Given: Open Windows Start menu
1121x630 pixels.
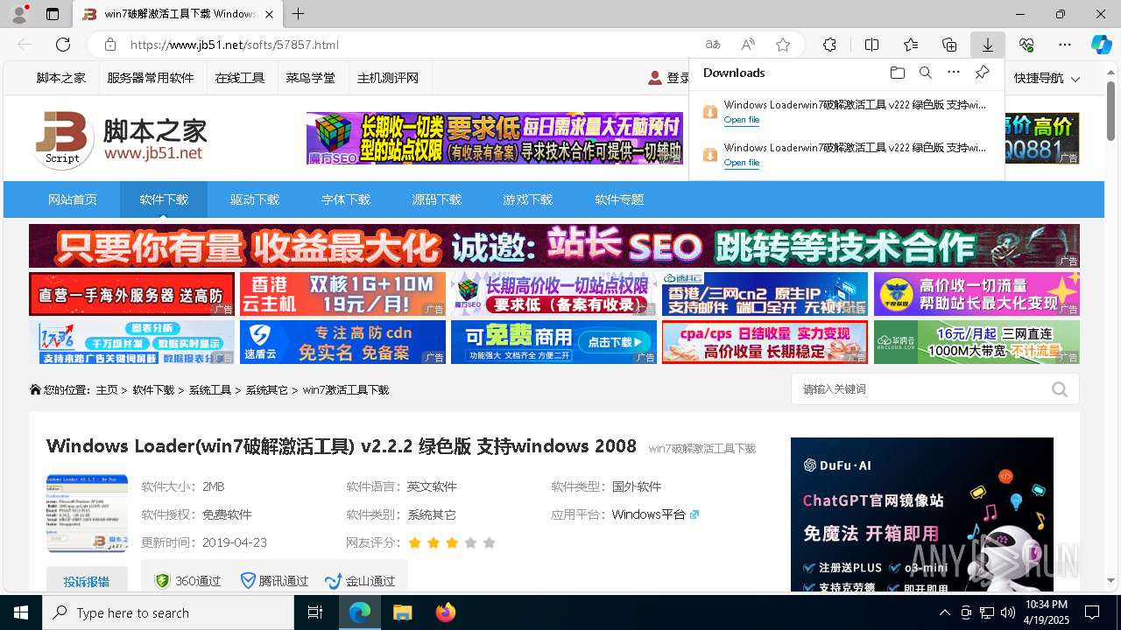Looking at the screenshot, I should 21,612.
